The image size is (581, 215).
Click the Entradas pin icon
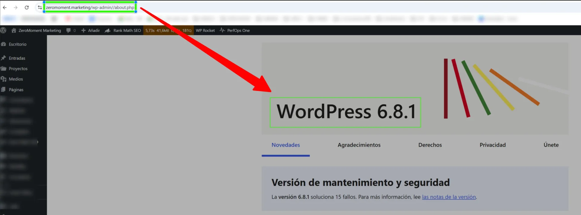point(4,58)
